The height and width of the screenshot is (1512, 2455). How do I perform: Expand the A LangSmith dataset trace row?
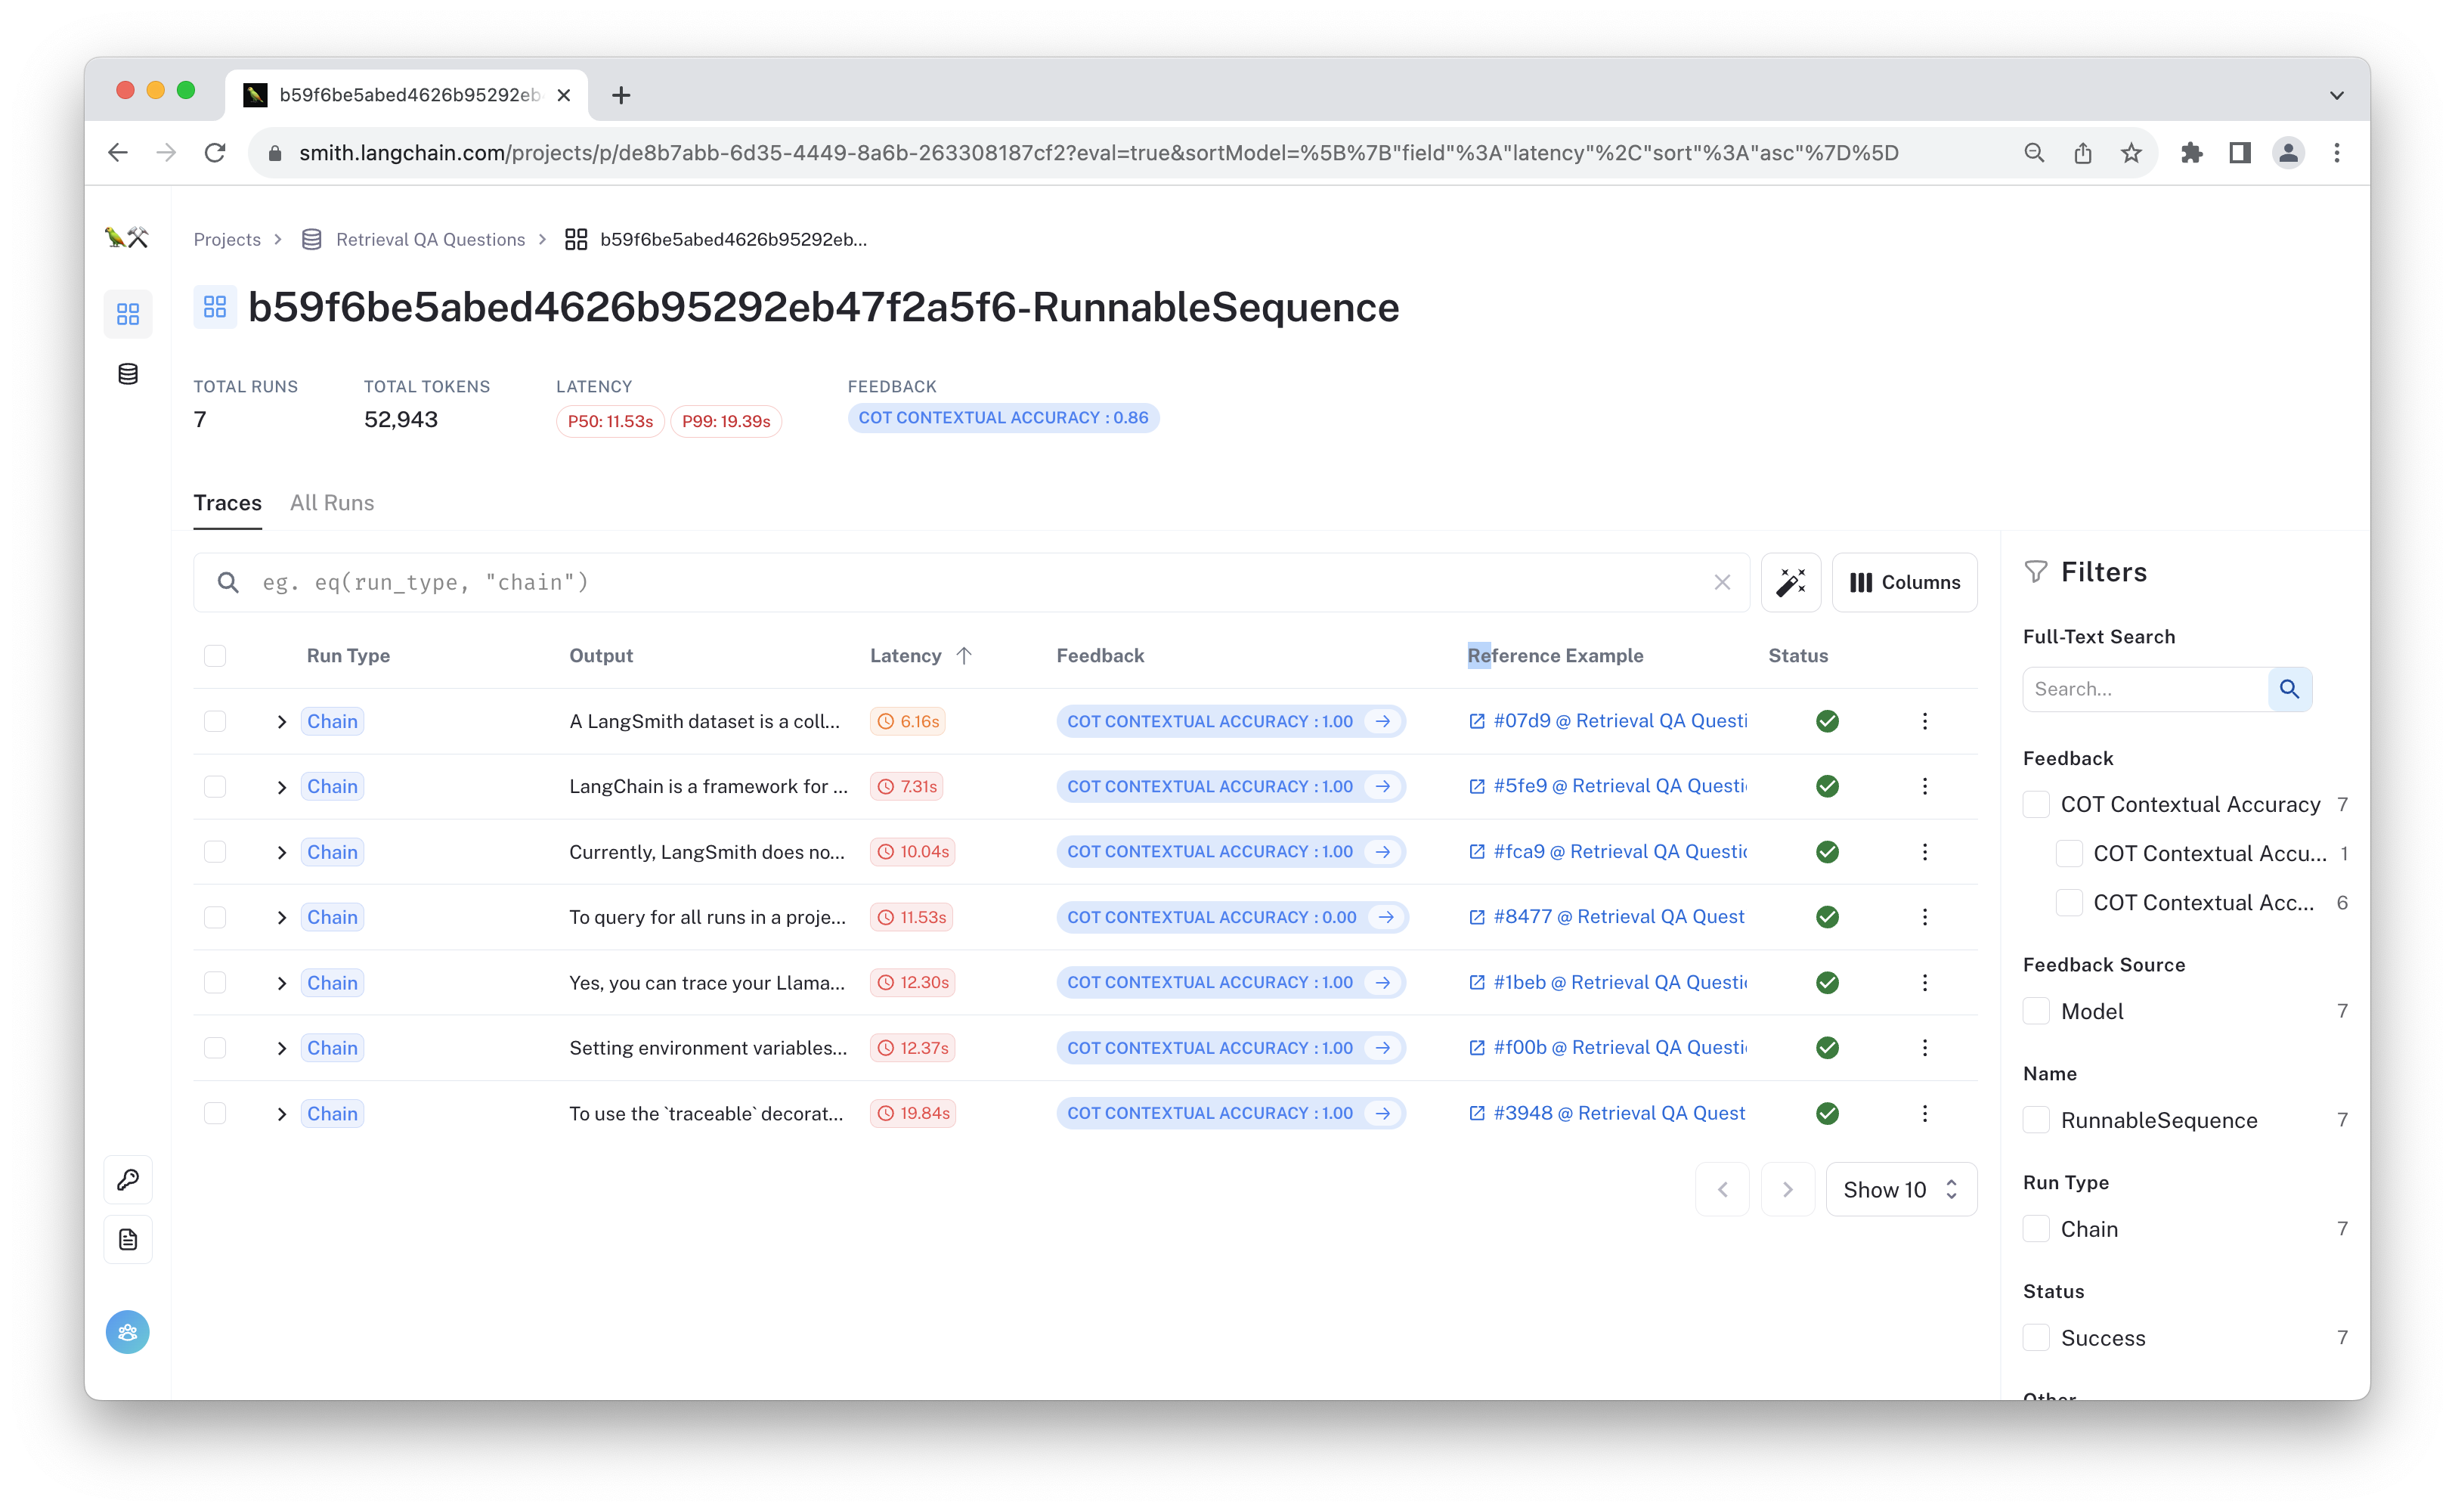(282, 721)
